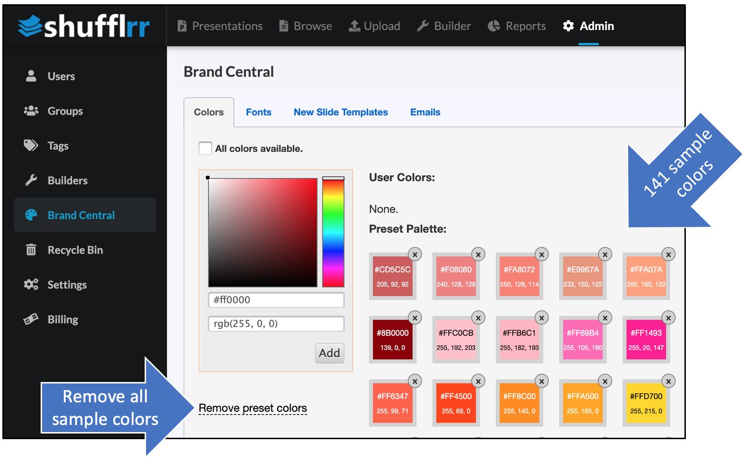Open Recycle Bin in the sidebar

75,250
